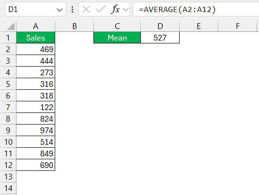Select cell D1 showing 527
The height and width of the screenshot is (195, 259).
coord(160,38)
